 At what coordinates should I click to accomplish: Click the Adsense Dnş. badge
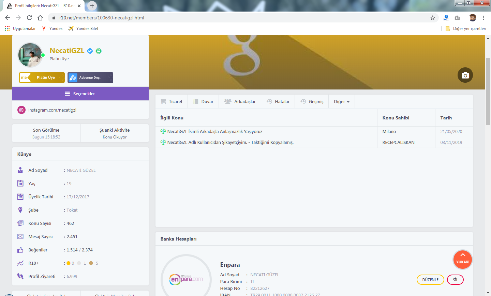[90, 78]
